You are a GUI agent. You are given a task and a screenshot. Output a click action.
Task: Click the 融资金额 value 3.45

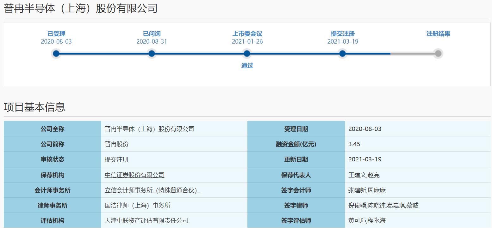point(354,144)
